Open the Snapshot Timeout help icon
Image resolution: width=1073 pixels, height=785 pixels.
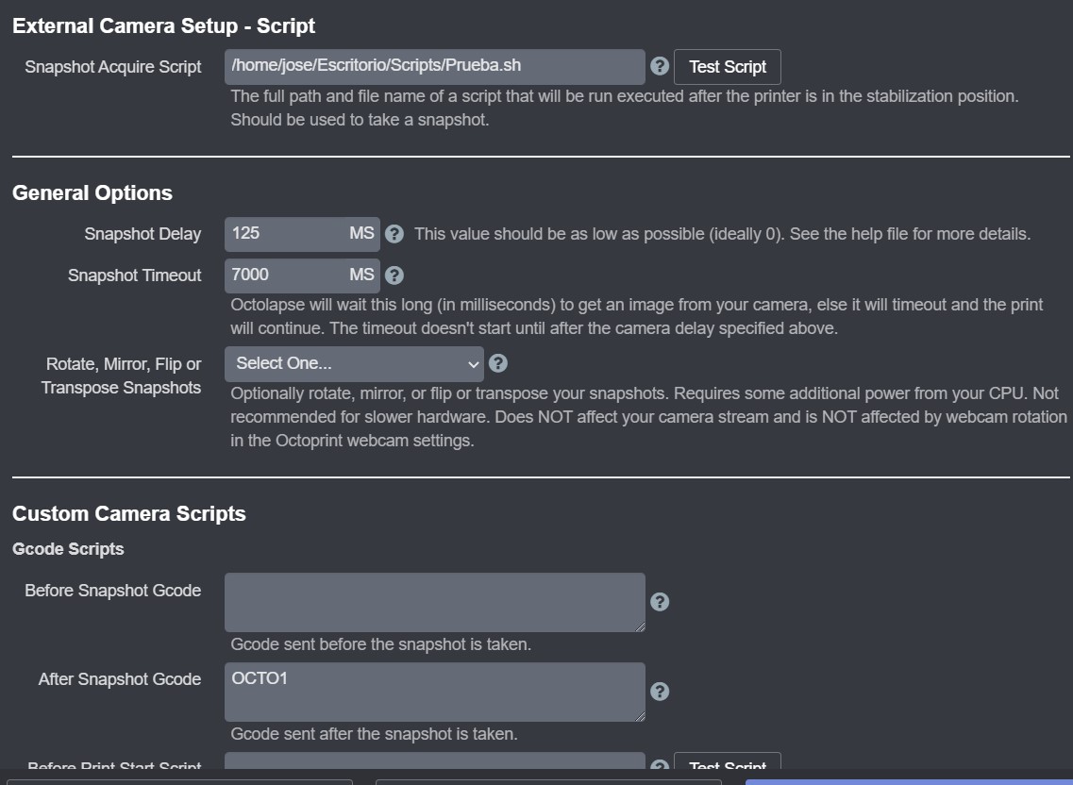(394, 275)
